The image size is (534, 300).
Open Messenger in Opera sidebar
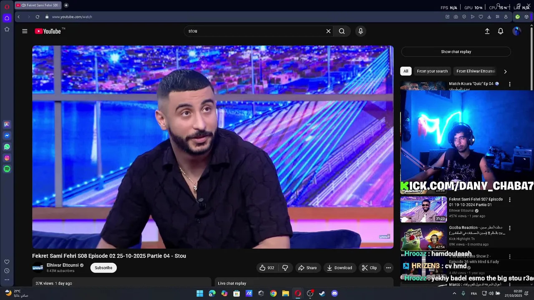pyautogui.click(x=7, y=135)
